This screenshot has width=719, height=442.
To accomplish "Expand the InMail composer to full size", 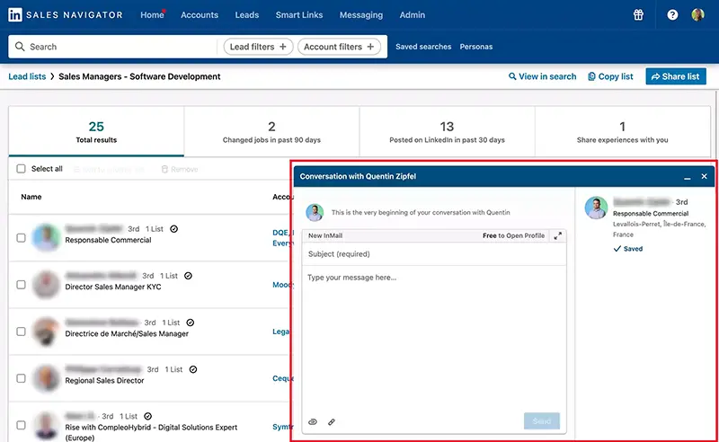I will pos(557,235).
